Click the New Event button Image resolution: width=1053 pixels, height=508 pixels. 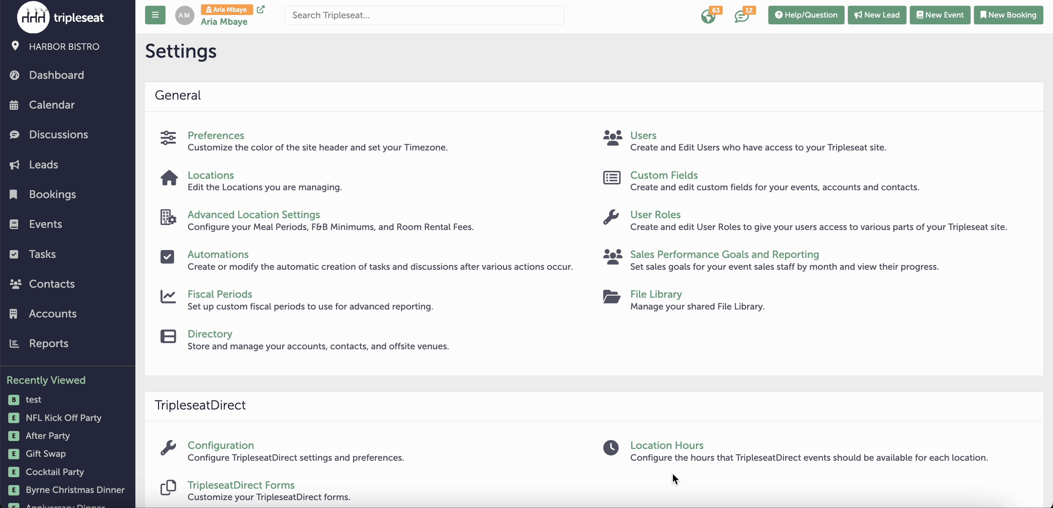(939, 15)
